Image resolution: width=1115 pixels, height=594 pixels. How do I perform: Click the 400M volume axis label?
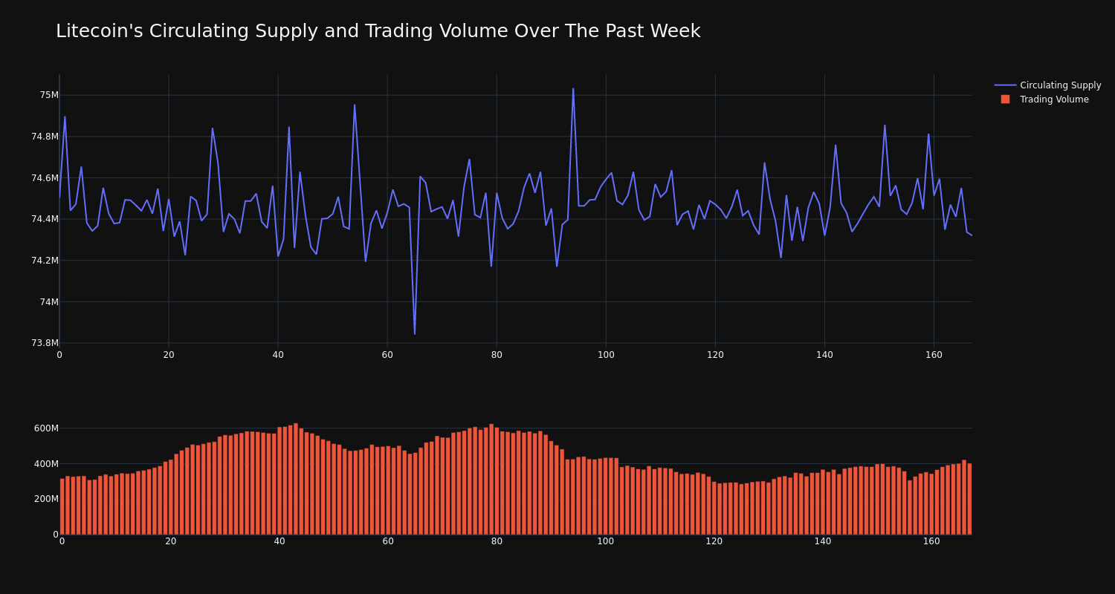tap(46, 464)
